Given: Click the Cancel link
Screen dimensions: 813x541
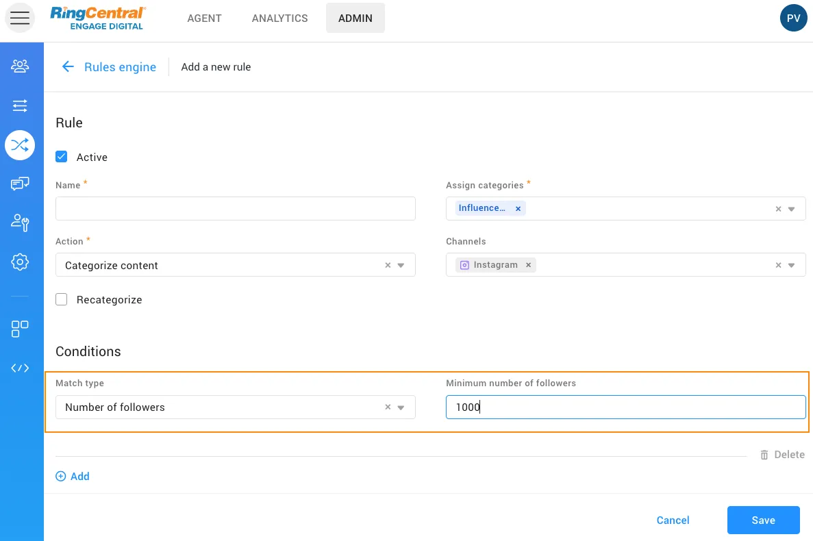Looking at the screenshot, I should click(x=673, y=520).
